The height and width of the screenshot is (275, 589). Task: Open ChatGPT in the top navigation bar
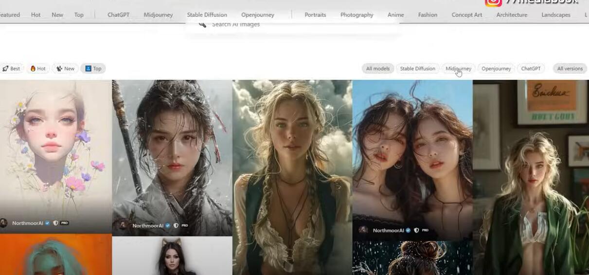pyautogui.click(x=119, y=15)
